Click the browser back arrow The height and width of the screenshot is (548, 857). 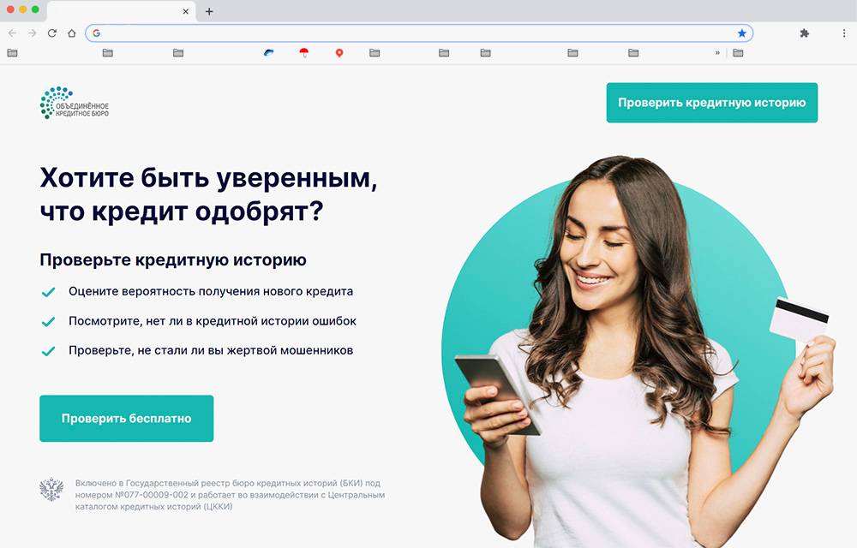(12, 33)
